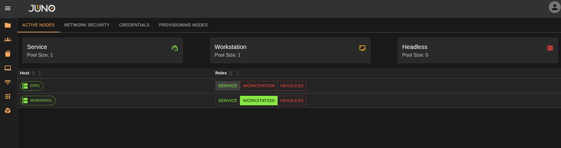The image size is (561, 148).
Task: Open the folder icon in sidebar
Action: click(8, 25)
